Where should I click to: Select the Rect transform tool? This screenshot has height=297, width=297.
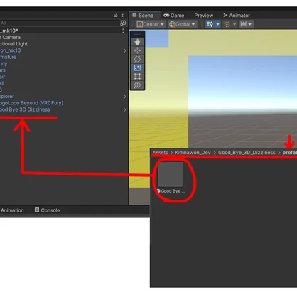(137, 76)
